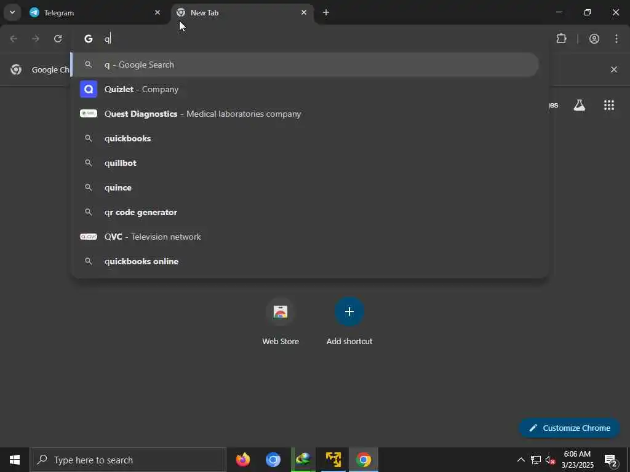
Task: Go forward with the forward arrow
Action: (36, 39)
